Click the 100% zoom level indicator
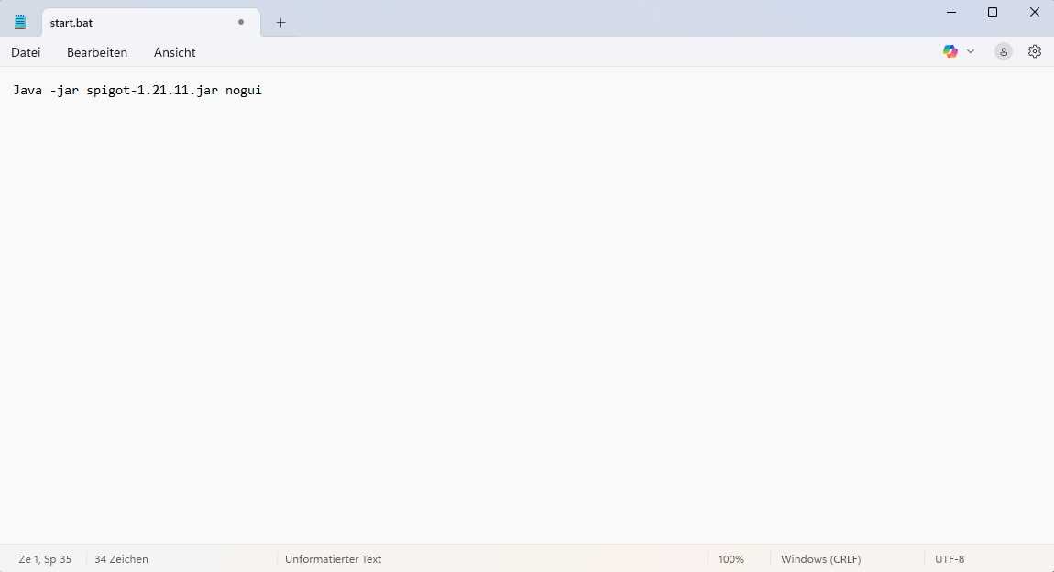Image resolution: width=1054 pixels, height=572 pixels. coord(730,558)
